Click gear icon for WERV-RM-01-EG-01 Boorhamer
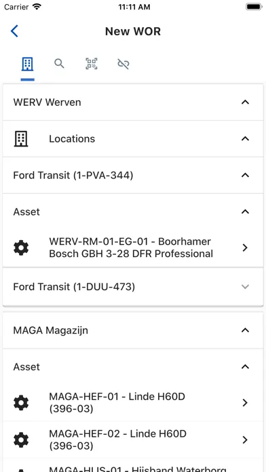This screenshot has width=266, height=472. click(x=21, y=248)
